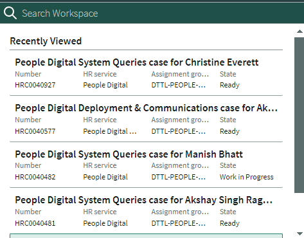
Task: Click Ready state of the Christine Everett case
Action: (229, 85)
